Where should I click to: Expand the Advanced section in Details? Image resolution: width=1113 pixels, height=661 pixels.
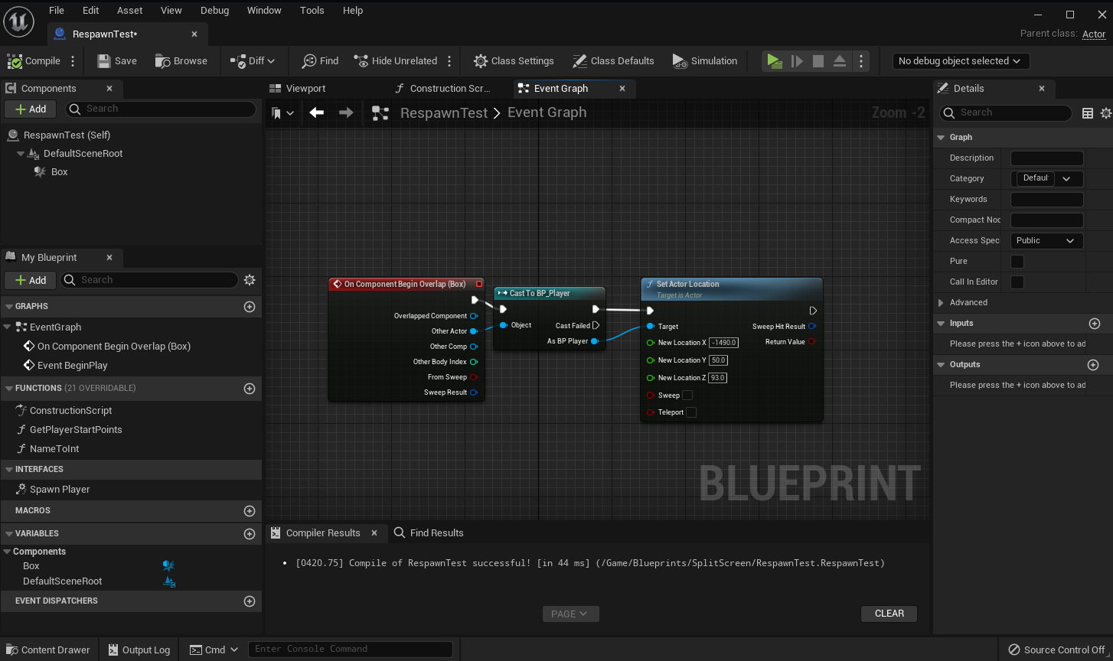[x=942, y=303]
